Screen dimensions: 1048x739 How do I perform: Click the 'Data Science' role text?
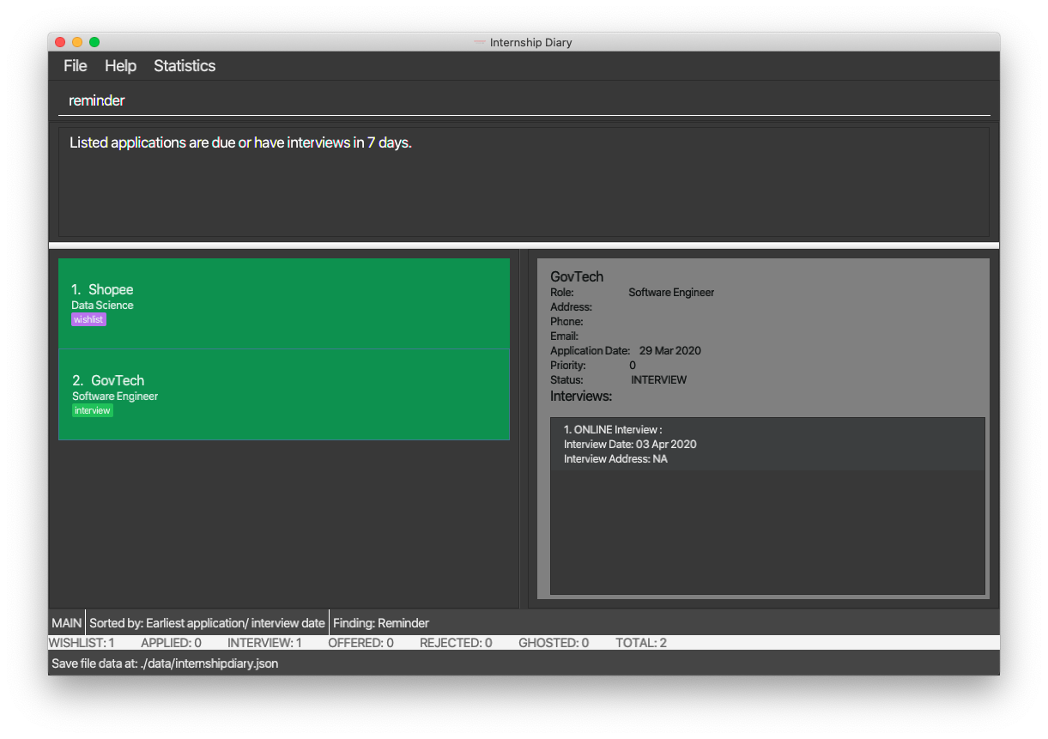[x=102, y=306]
